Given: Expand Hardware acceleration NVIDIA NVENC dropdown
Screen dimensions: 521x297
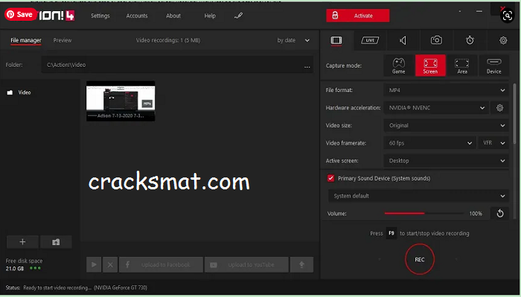Looking at the screenshot, I should point(436,108).
